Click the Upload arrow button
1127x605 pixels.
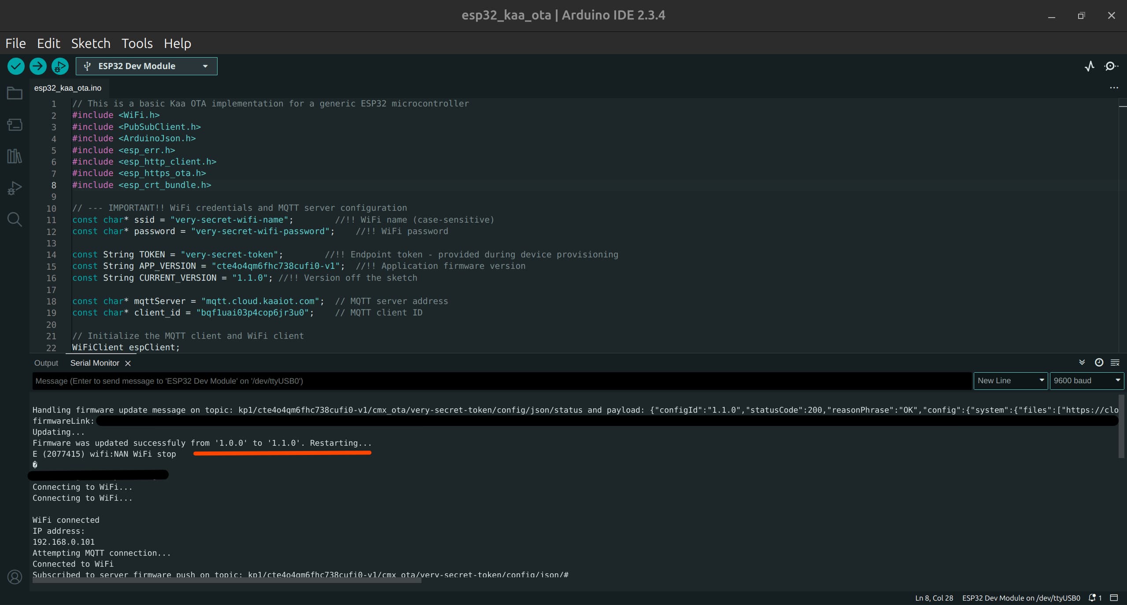pos(38,66)
